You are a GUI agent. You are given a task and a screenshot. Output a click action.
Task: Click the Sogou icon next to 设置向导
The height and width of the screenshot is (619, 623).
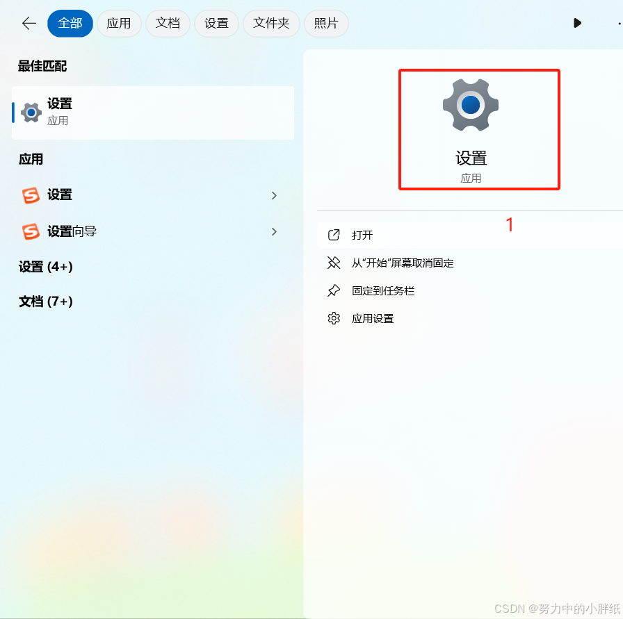(31, 231)
